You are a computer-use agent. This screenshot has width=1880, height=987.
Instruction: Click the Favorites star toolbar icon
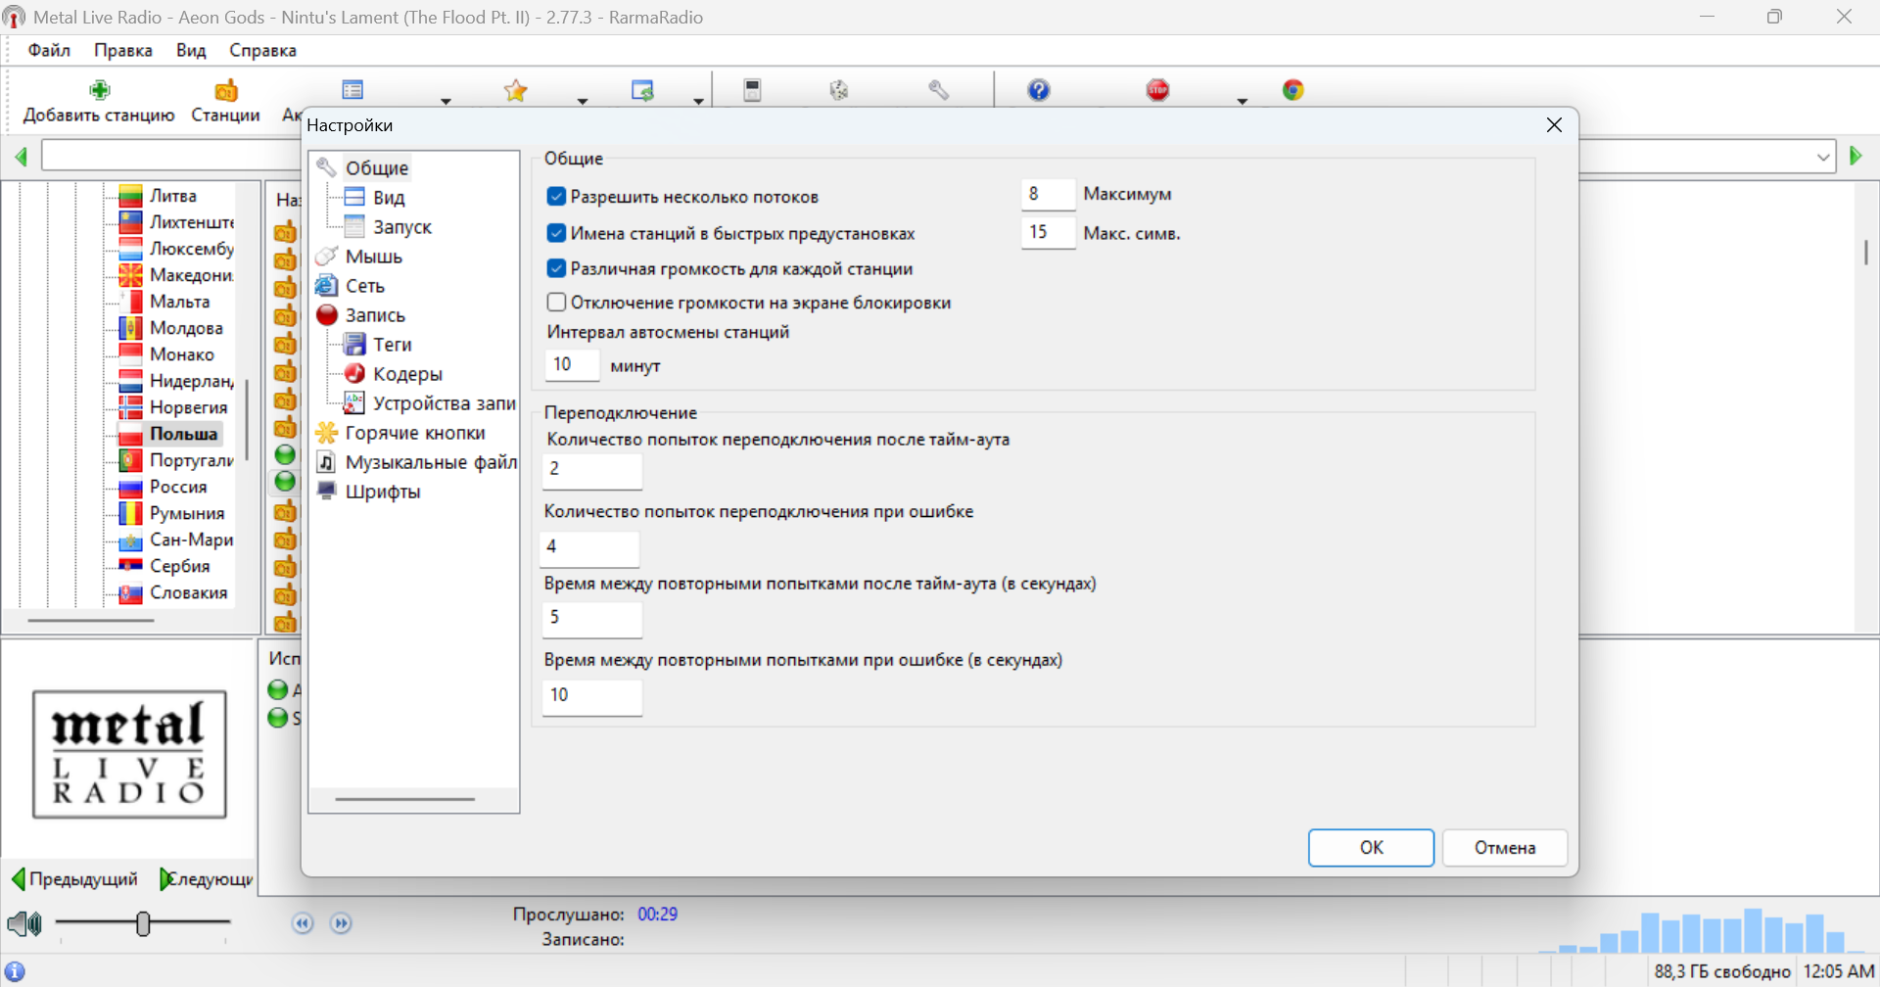pos(516,90)
